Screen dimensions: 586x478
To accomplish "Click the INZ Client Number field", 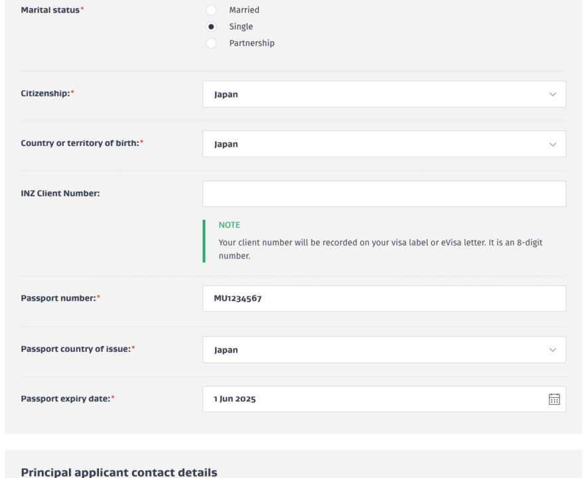I will click(384, 194).
